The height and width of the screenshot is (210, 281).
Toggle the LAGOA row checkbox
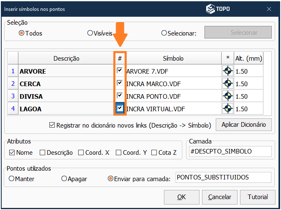tap(120, 109)
